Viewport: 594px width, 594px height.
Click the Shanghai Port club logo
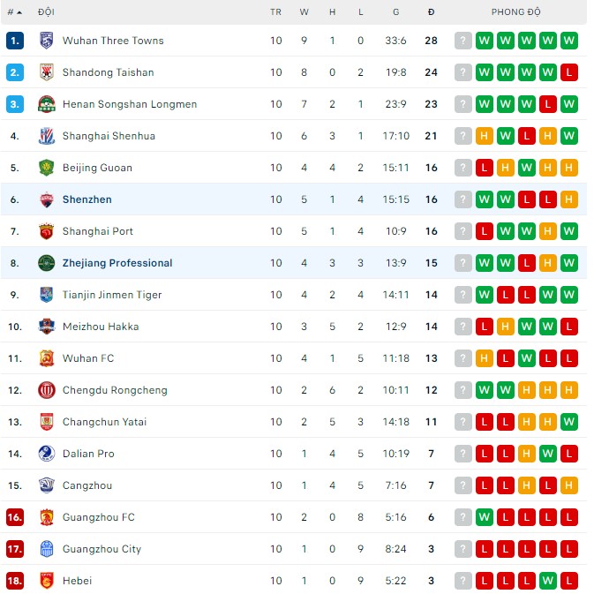pos(47,231)
